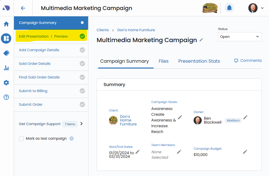Image resolution: width=269 pixels, height=176 pixels.
Task: Open the Status dropdown
Action: [240, 37]
